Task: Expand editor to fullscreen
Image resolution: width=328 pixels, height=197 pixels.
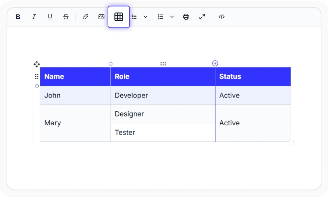Action: (202, 17)
